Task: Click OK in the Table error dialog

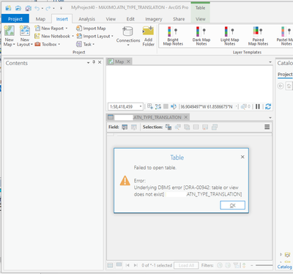Action: [x=232, y=205]
